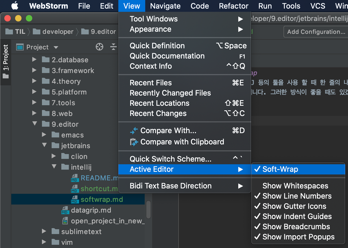
Task: Click the locate target icon in Project panel
Action: (x=100, y=47)
